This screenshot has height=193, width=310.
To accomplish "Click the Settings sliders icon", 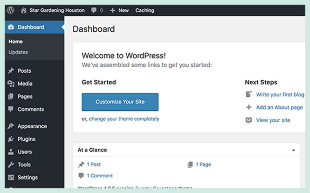I will [x=11, y=177].
